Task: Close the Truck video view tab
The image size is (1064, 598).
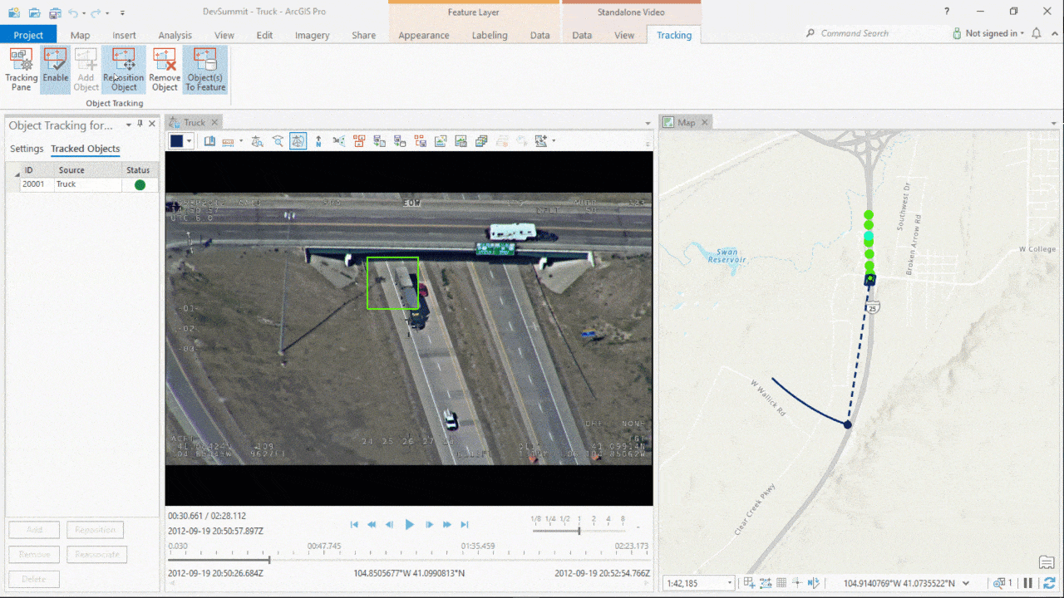Action: pyautogui.click(x=214, y=122)
